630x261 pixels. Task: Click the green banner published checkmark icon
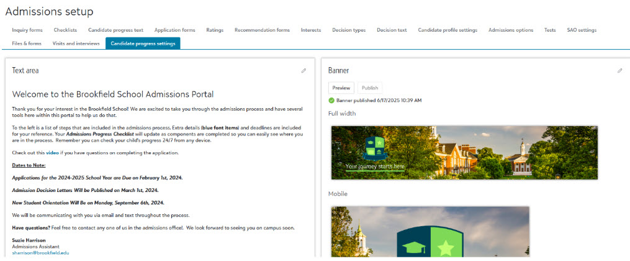coord(331,100)
